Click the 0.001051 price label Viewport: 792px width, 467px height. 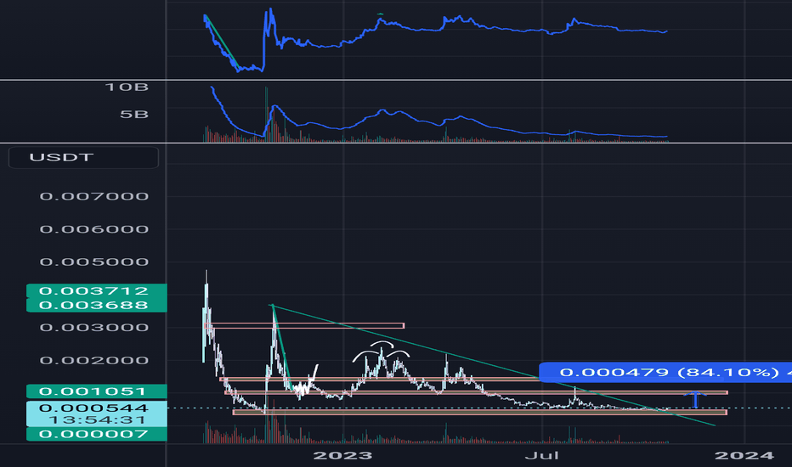tap(97, 391)
